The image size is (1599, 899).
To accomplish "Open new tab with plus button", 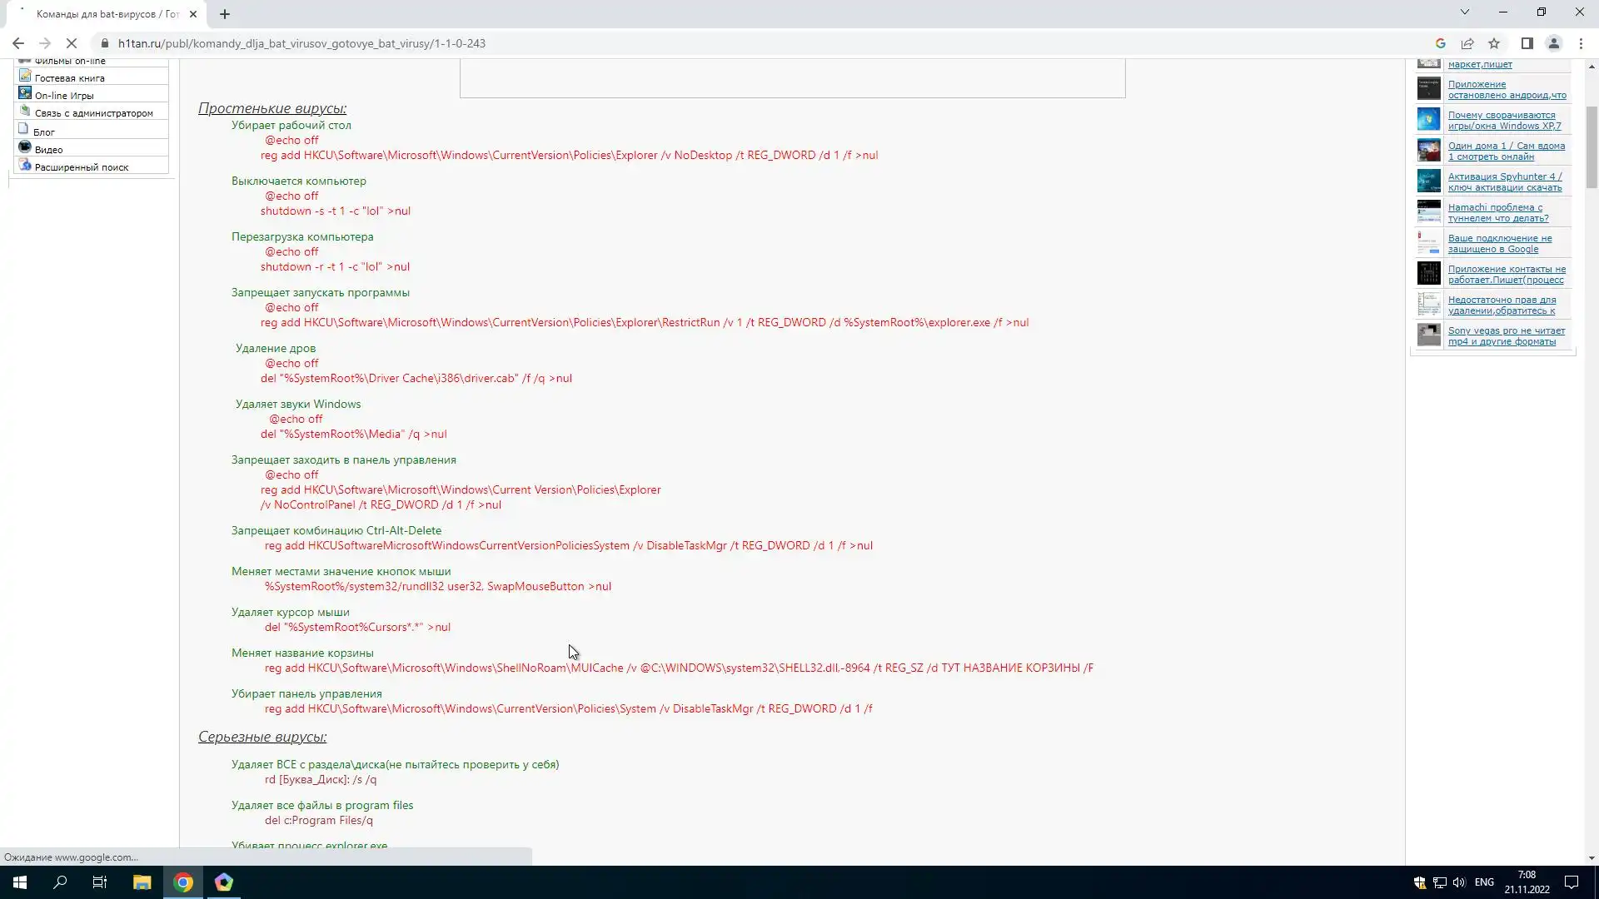I will pos(225,14).
